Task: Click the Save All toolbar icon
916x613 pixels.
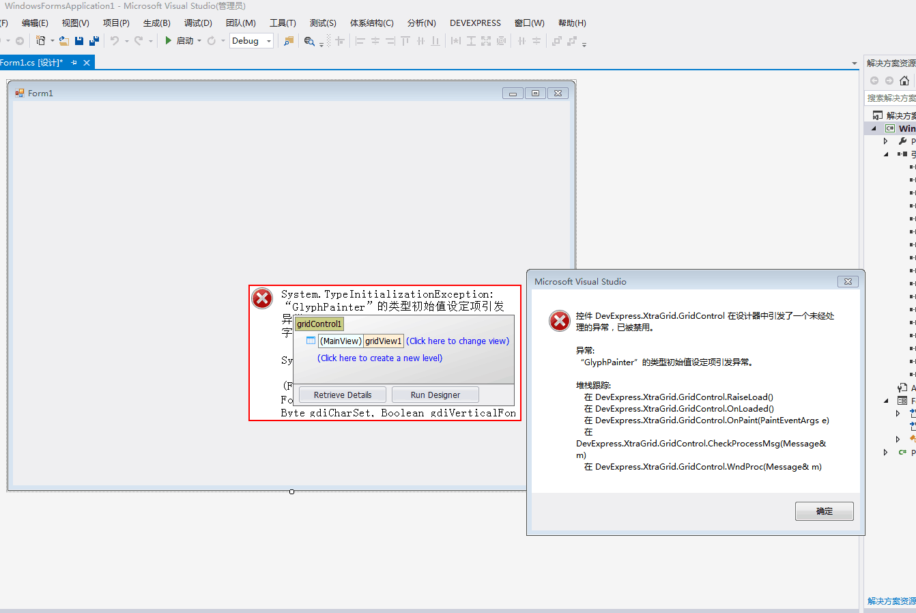Action: point(94,41)
